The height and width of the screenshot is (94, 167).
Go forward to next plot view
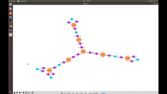[x=20, y=92]
